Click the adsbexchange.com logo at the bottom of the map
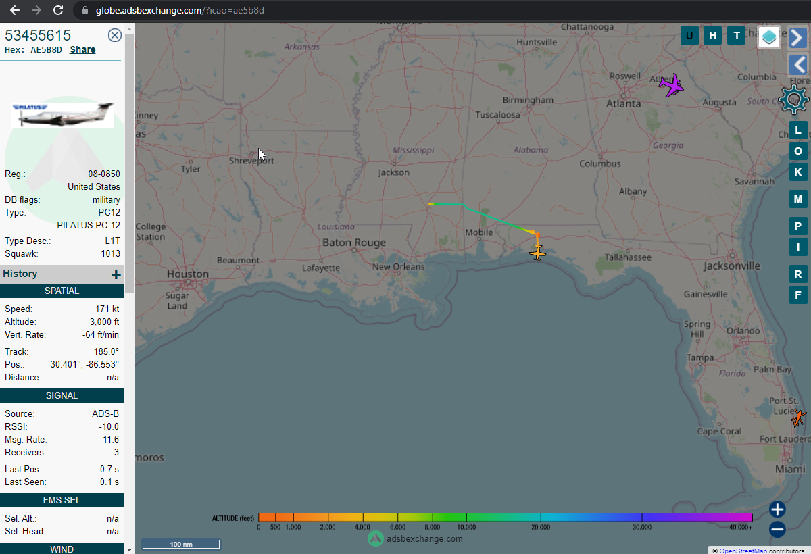 416,538
